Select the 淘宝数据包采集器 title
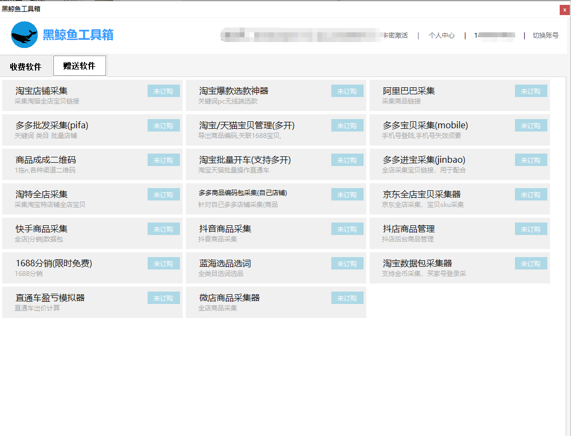Screen dimensions: 571x436 [x=417, y=263]
